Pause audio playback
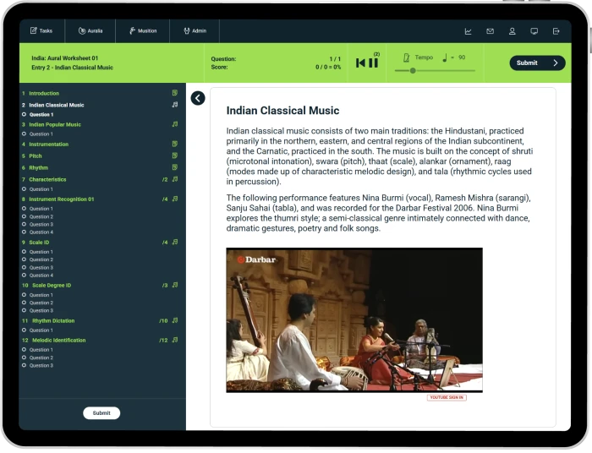This screenshot has height=453, width=592. click(x=373, y=63)
